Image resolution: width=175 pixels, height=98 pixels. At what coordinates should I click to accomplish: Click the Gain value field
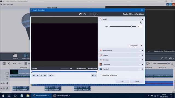pos(140,27)
